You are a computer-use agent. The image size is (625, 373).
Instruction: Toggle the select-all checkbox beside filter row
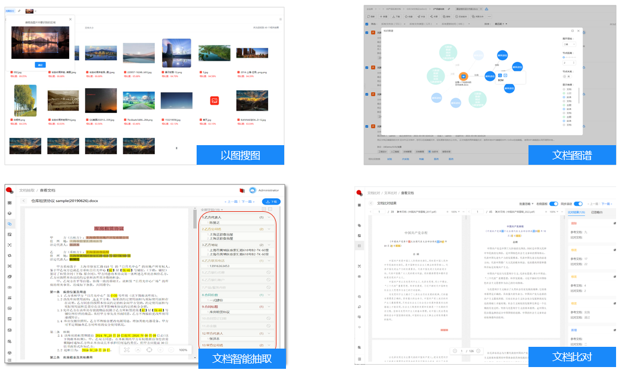tap(367, 24)
